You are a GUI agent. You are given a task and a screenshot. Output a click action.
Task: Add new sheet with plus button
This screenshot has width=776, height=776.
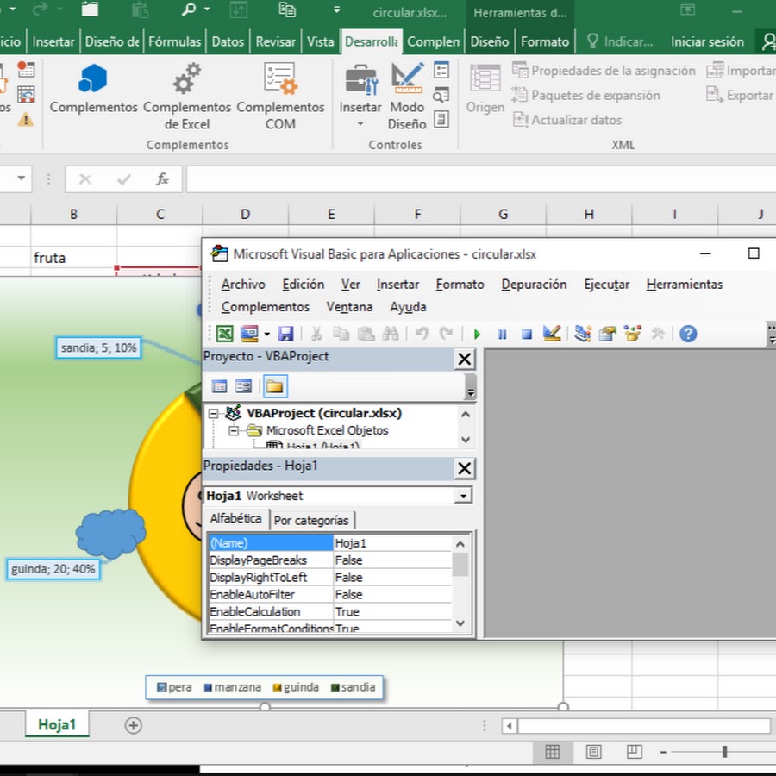coord(133,725)
